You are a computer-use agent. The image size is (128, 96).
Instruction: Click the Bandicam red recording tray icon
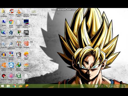coord(102,86)
